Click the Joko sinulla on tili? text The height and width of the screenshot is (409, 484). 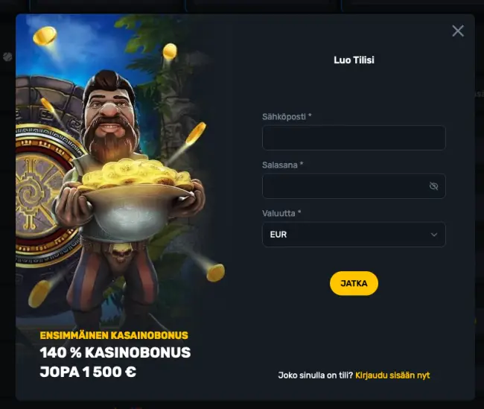point(316,375)
